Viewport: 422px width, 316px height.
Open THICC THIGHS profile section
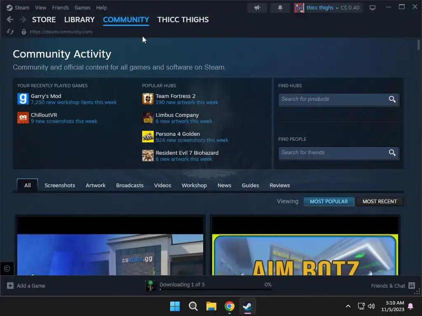pyautogui.click(x=183, y=20)
